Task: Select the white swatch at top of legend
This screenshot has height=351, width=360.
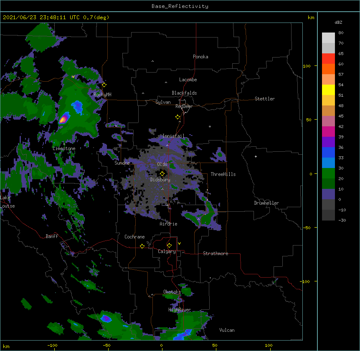Action: [328, 38]
